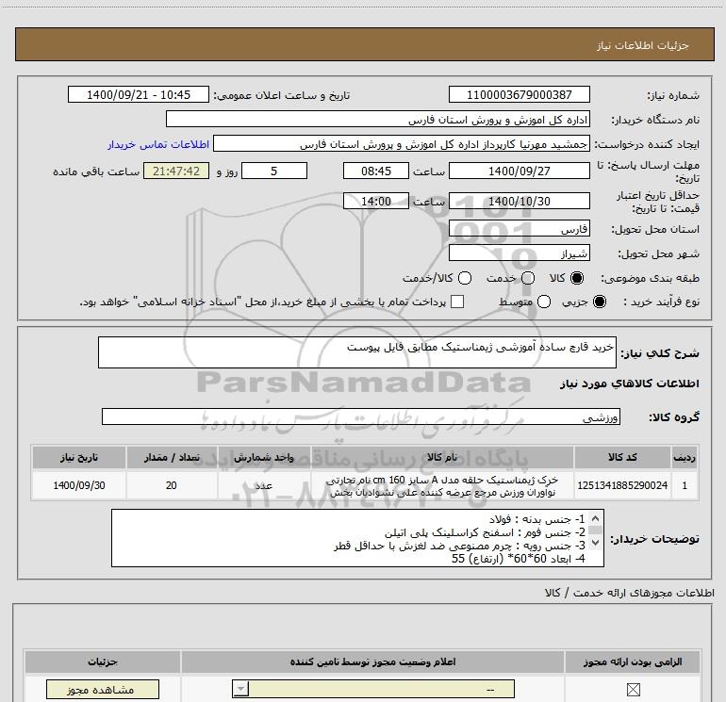Select the جزیی purchase type radio
The width and height of the screenshot is (726, 702).
click(600, 302)
